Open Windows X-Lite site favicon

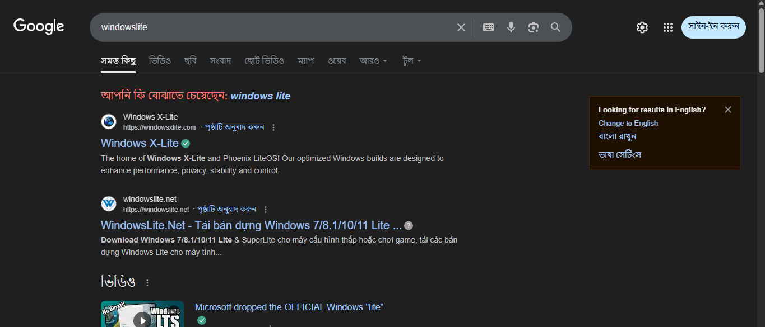[x=109, y=121]
